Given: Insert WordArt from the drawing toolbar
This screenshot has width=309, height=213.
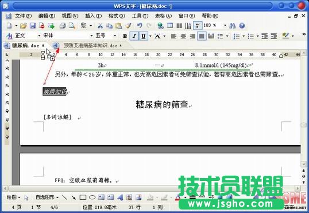Looking at the screenshot, I should point(120,197).
